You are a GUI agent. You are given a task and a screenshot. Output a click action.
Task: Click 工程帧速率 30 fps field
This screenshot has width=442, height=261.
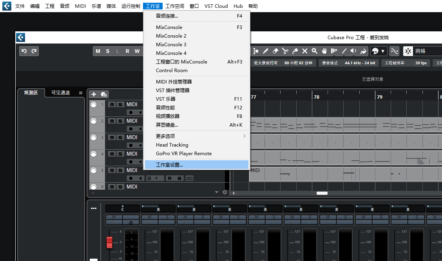coord(406,63)
